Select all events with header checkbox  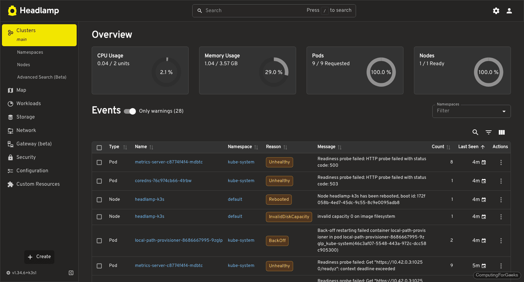pos(99,148)
